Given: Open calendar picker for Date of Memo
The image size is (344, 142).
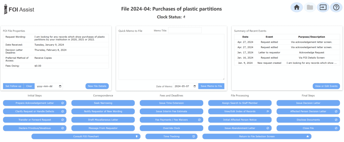Looking at the screenshot, I should [195, 86].
